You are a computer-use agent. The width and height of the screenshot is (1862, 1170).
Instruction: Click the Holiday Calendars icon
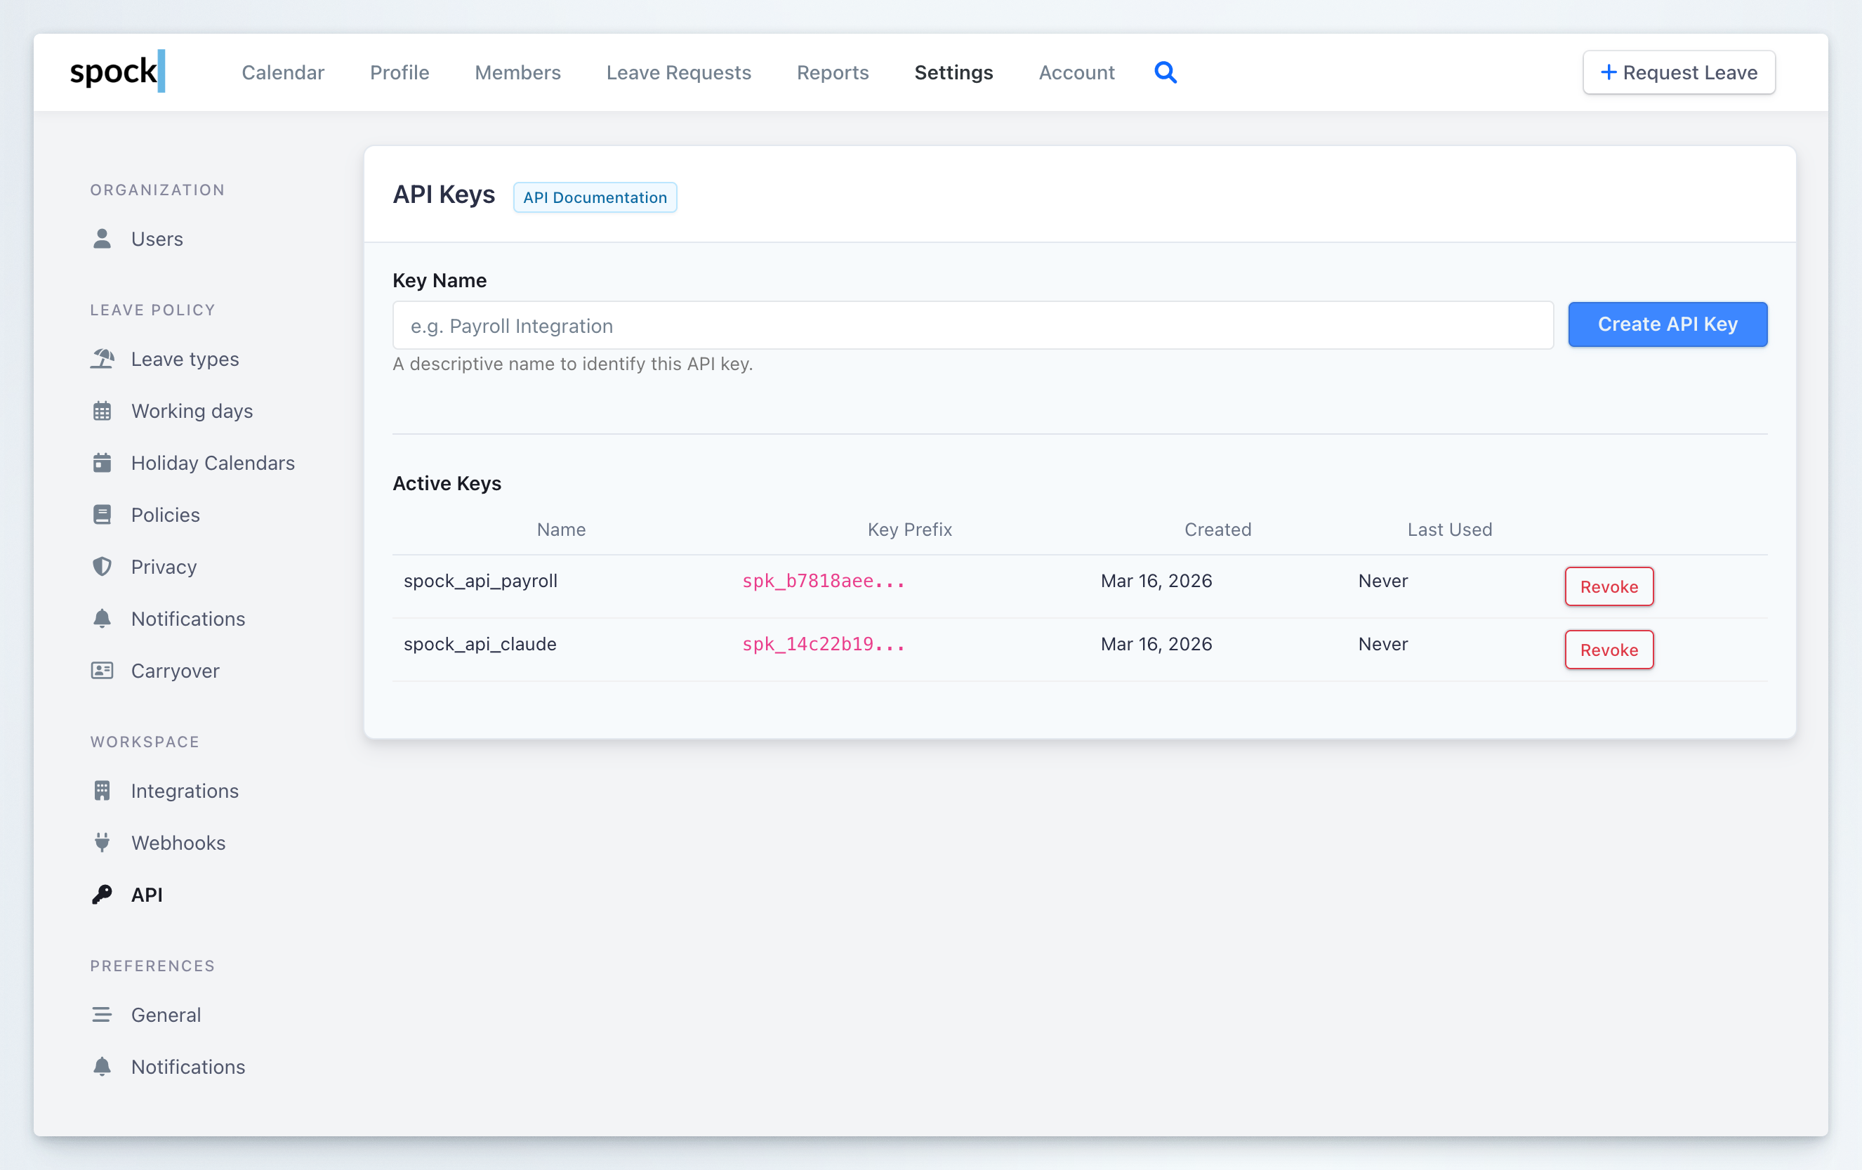coord(102,462)
